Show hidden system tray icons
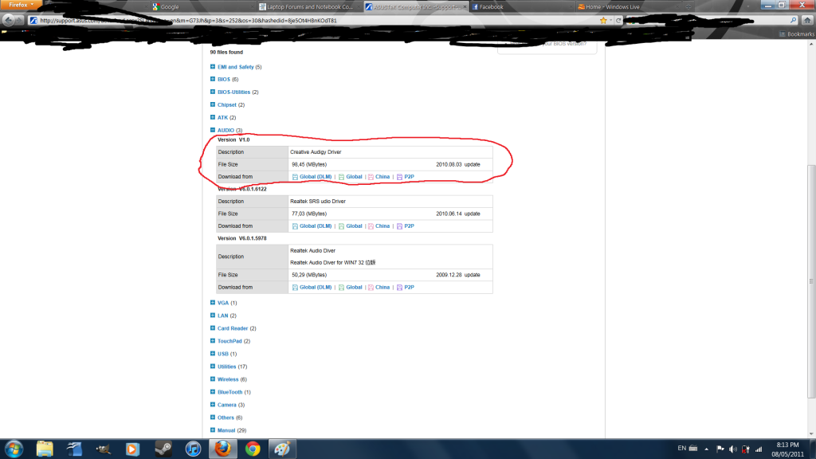The width and height of the screenshot is (816, 459). 706,449
